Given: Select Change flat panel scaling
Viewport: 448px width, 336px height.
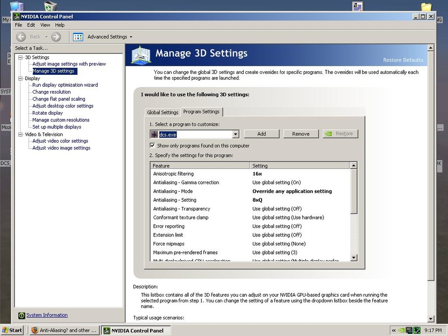Looking at the screenshot, I should coord(59,99).
